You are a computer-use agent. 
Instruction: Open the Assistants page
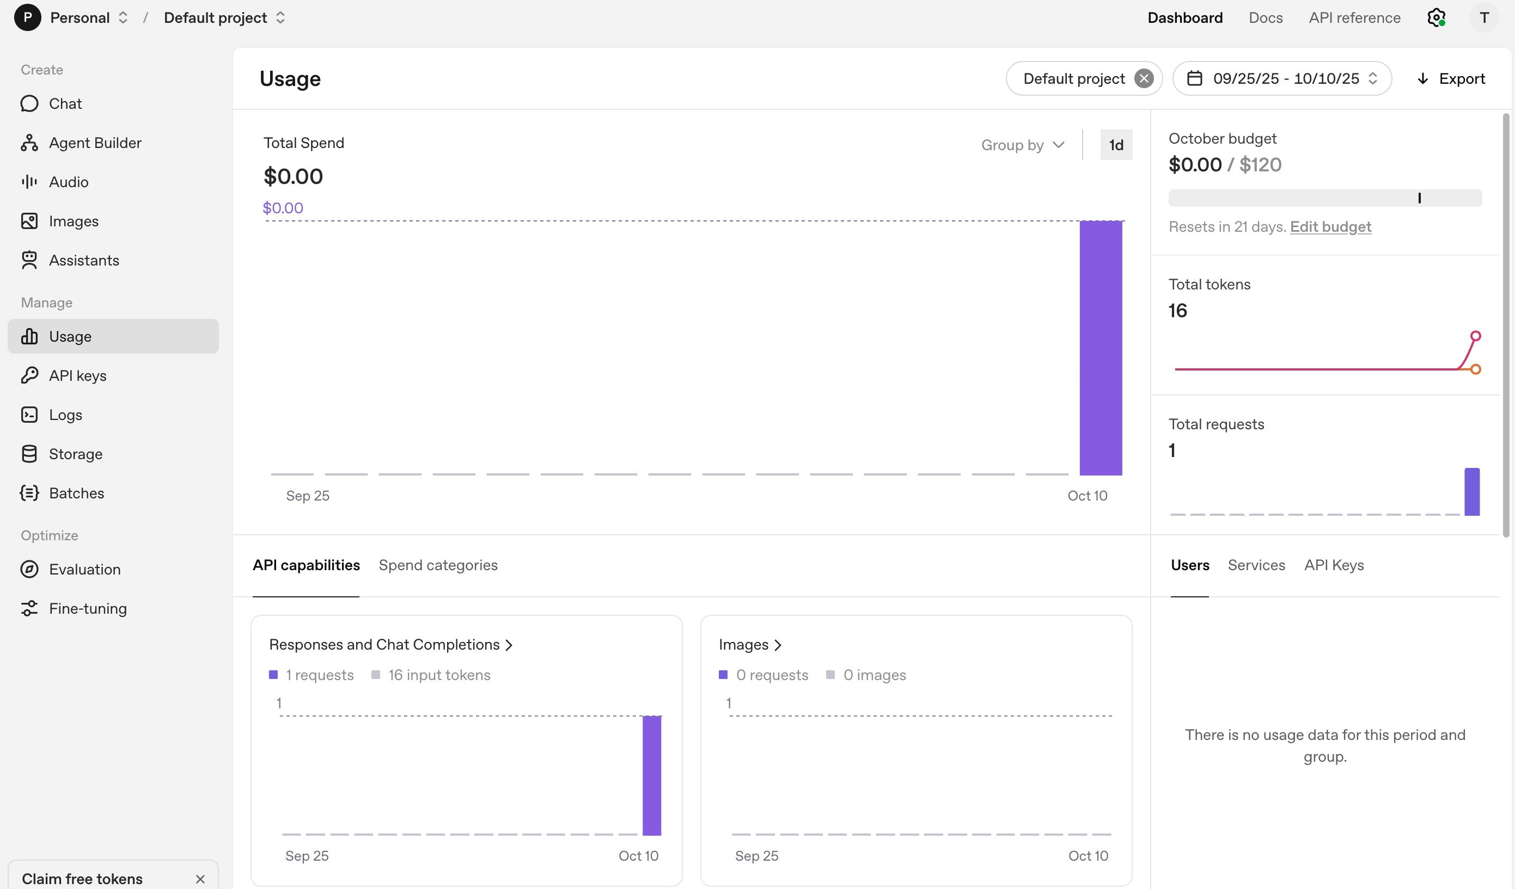[x=83, y=260]
